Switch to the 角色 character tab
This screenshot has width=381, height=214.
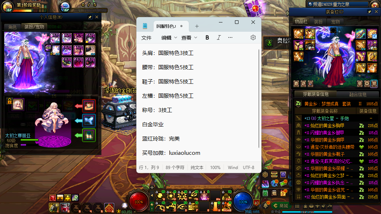click(x=12, y=27)
